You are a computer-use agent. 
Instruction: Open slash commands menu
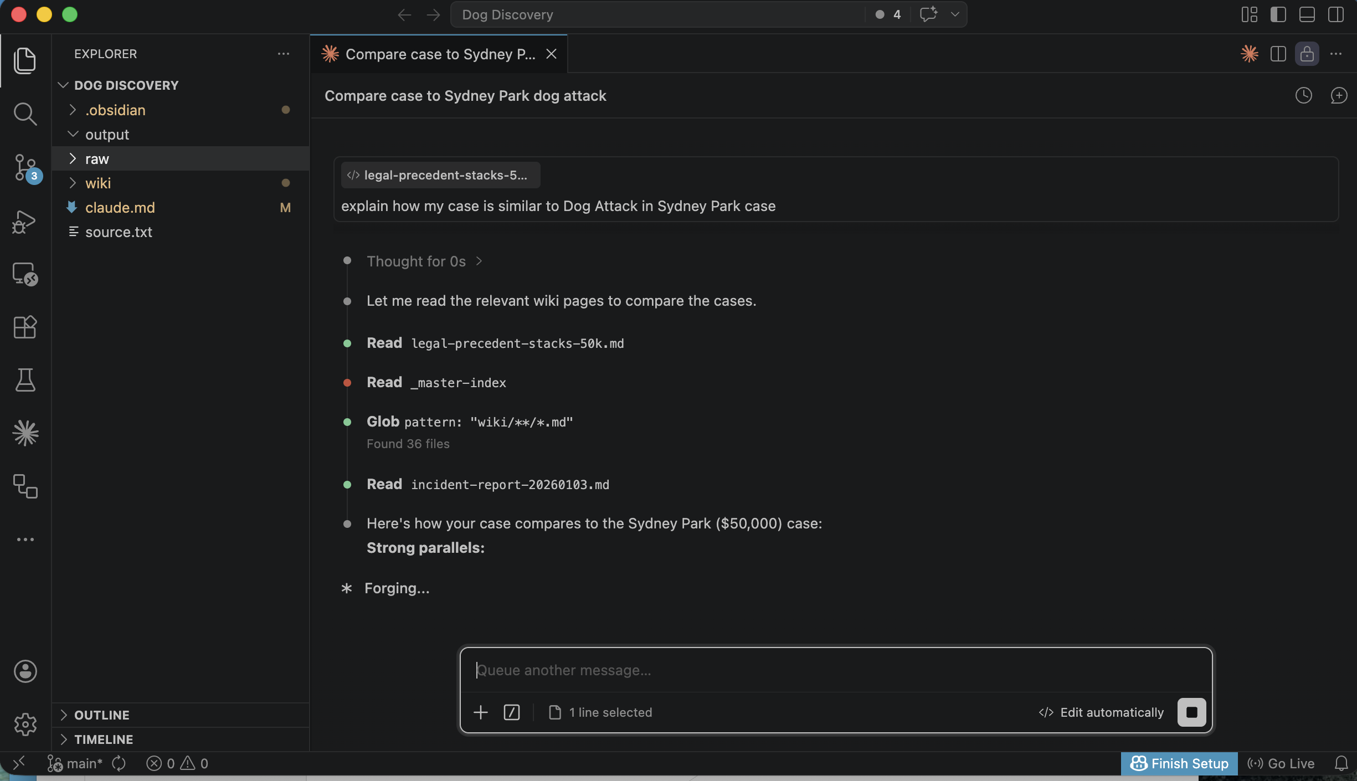point(512,712)
